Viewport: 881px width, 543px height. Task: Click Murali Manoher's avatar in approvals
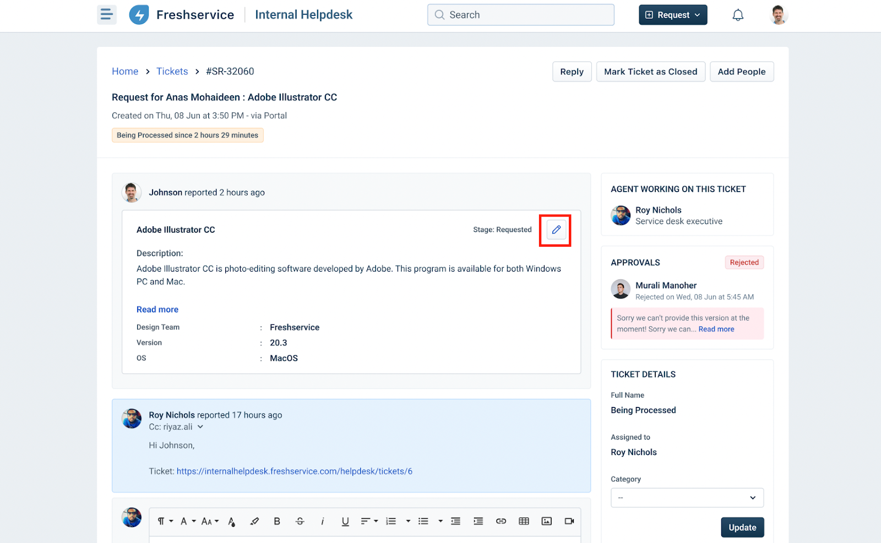pos(621,289)
